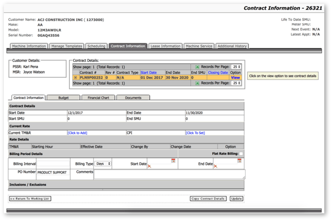The width and height of the screenshot is (331, 220).
Task: Switch to the Machine Information tab
Action: [x=29, y=46]
